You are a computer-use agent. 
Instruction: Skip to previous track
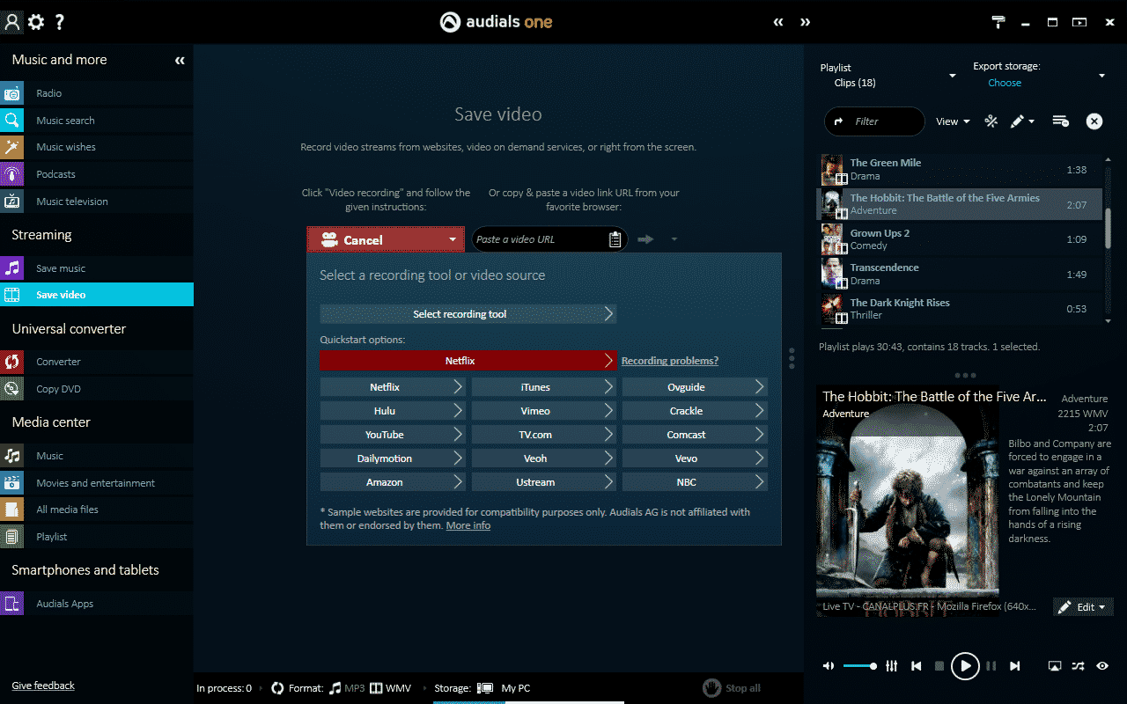916,666
